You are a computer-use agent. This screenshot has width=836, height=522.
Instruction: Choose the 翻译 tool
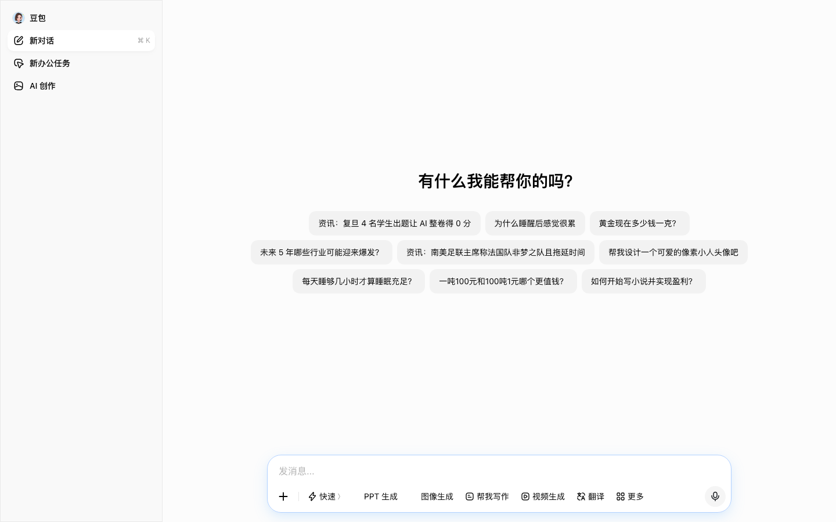click(590, 496)
